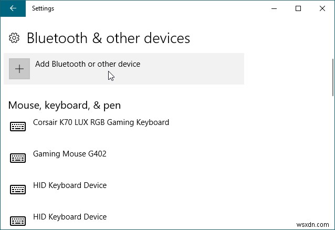Select 'Add Bluetooth or other device' text
This screenshot has width=335, height=230.
88,64
